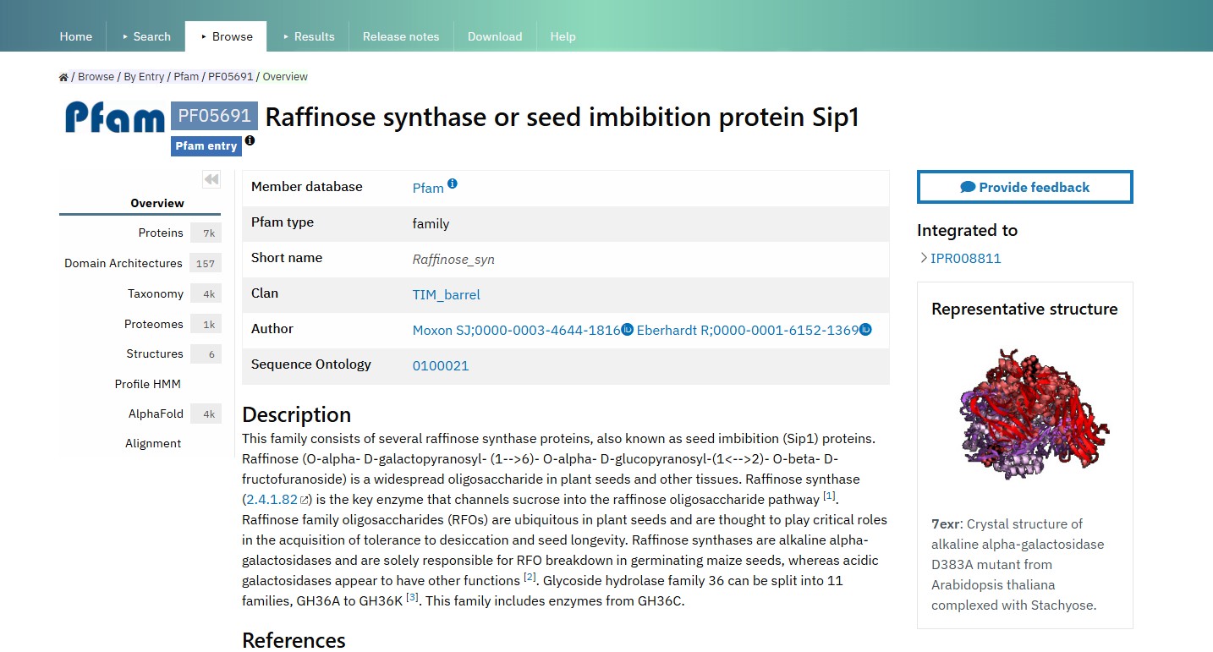Screen dimensions: 1213x652
Task: Click info icon next to Pfam member database
Action: [x=453, y=184]
